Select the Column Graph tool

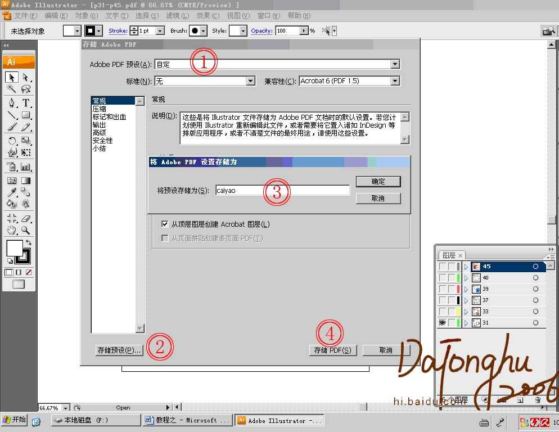(x=26, y=166)
